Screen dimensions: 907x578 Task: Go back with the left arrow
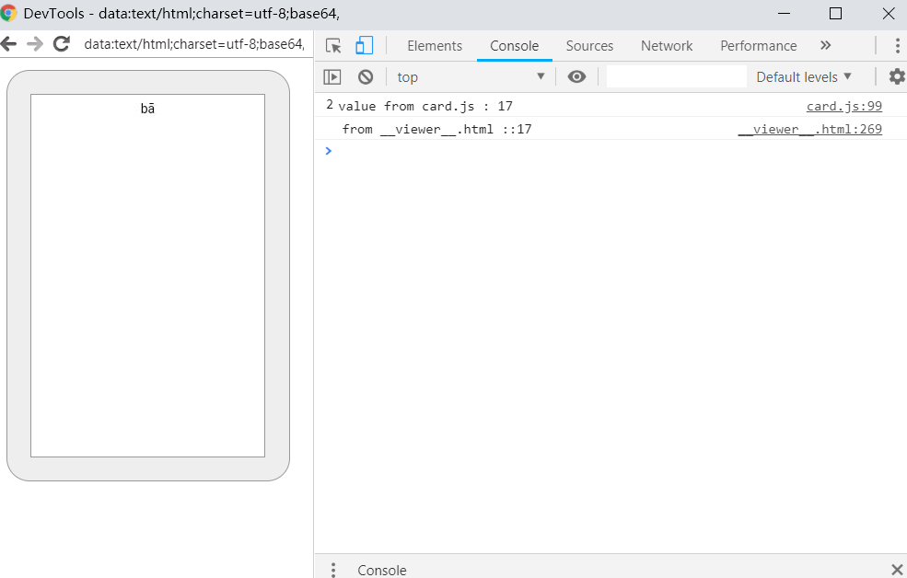pos(8,43)
